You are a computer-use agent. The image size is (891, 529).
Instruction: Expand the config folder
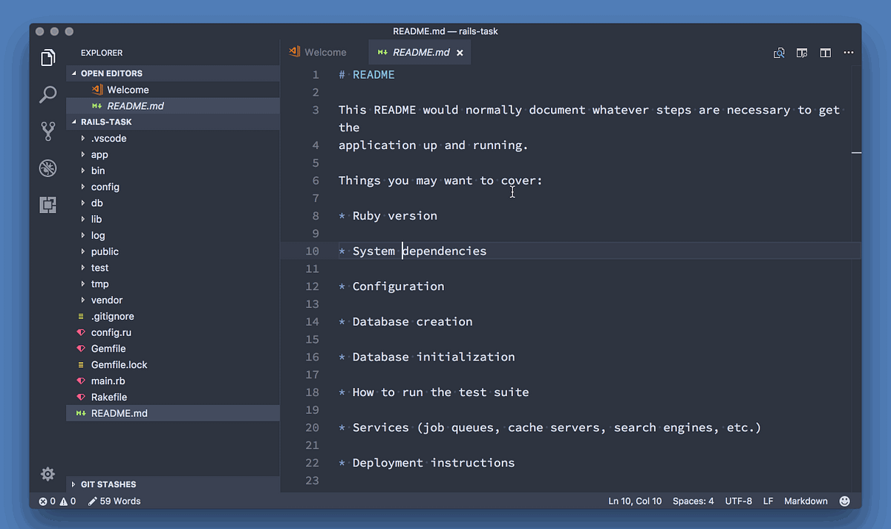coord(105,186)
